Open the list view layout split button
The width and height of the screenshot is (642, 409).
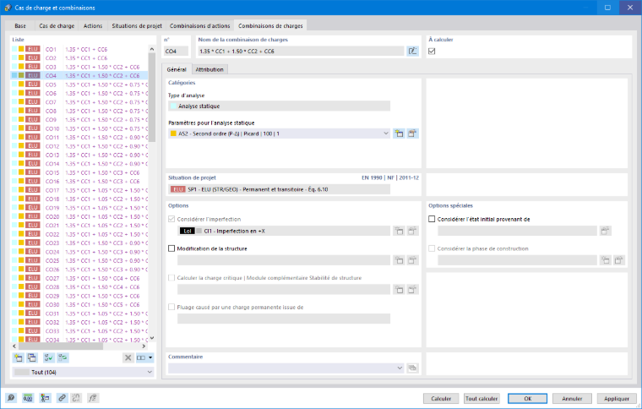pyautogui.click(x=144, y=357)
